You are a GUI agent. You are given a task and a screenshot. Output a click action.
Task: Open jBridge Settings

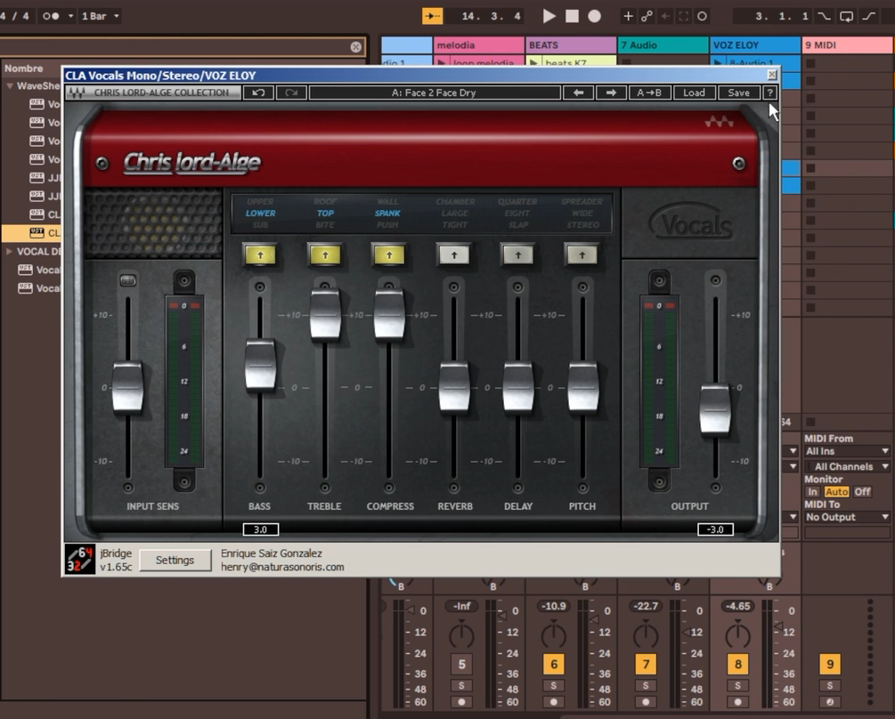tap(175, 560)
